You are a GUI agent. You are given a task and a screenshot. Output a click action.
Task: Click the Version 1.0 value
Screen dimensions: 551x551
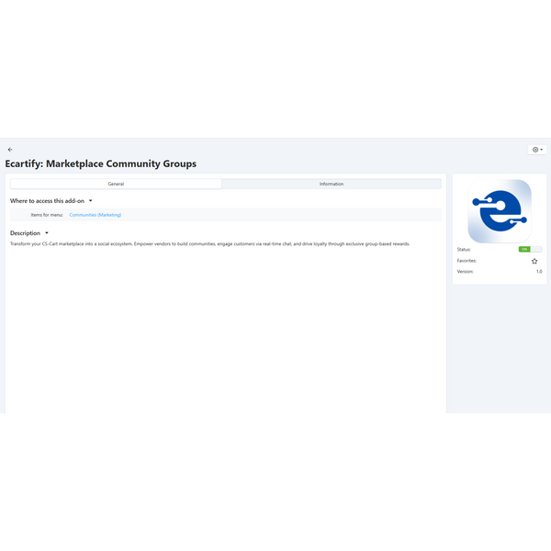click(x=539, y=272)
